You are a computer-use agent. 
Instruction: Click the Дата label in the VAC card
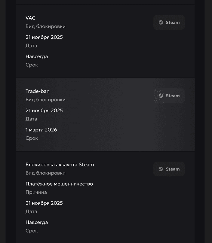coord(31,46)
